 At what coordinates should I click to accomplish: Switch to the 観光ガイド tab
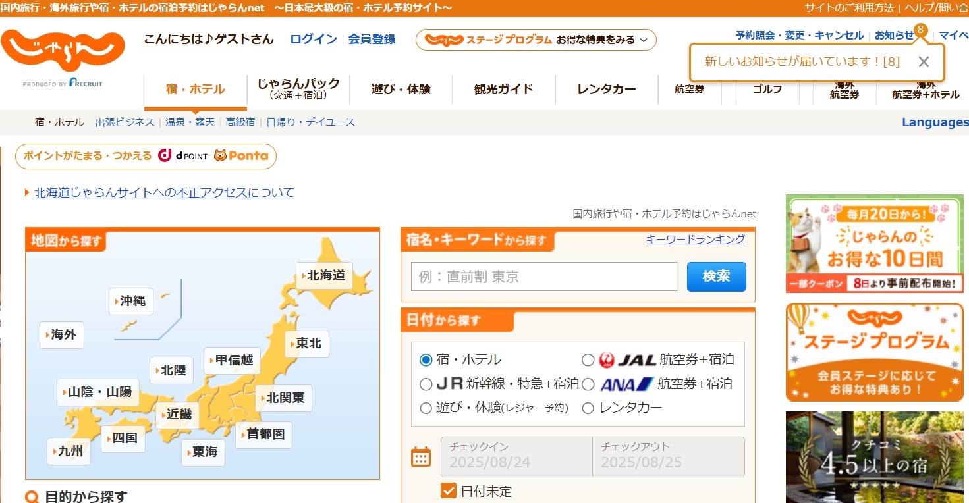point(504,89)
